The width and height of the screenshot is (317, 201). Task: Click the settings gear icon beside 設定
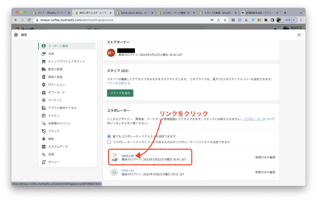point(16,35)
